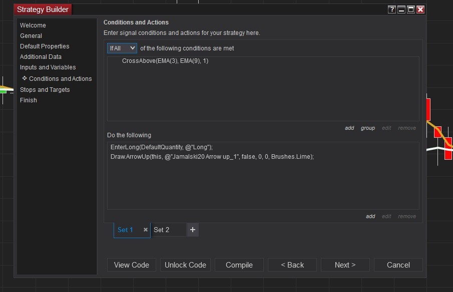Compile the strategy
Image resolution: width=453 pixels, height=292 pixels.
(x=239, y=265)
